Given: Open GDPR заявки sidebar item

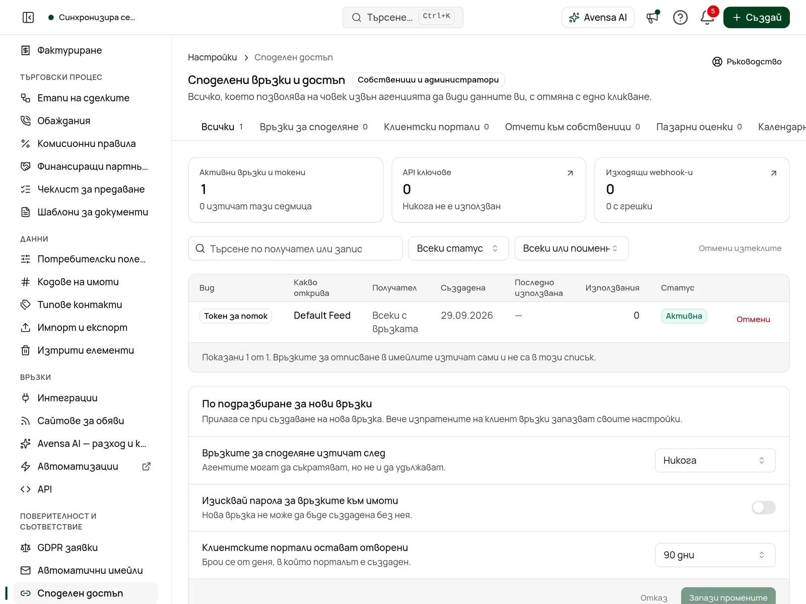Looking at the screenshot, I should pos(86,548).
